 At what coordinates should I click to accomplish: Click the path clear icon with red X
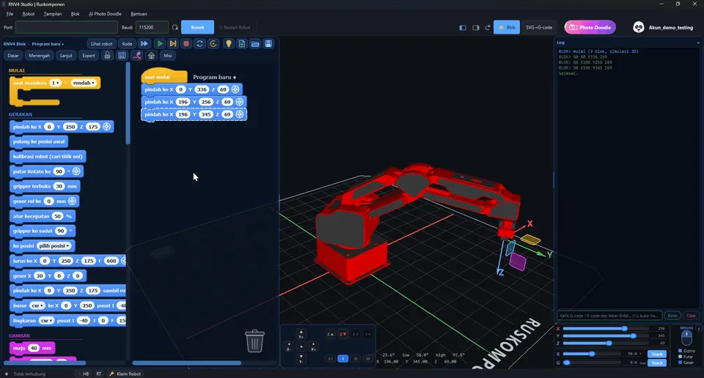point(137,56)
